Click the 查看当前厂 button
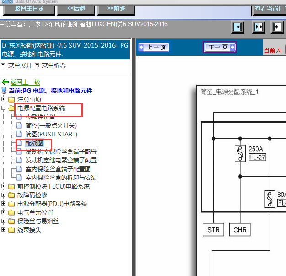Screen dimensions: 286x276 (269, 10)
